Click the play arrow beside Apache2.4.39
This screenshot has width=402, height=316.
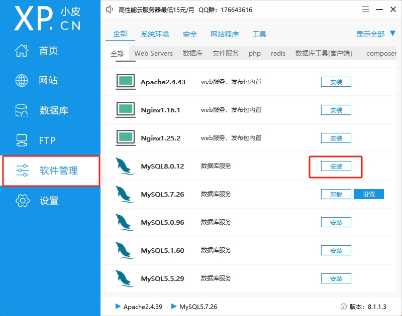tap(118, 306)
